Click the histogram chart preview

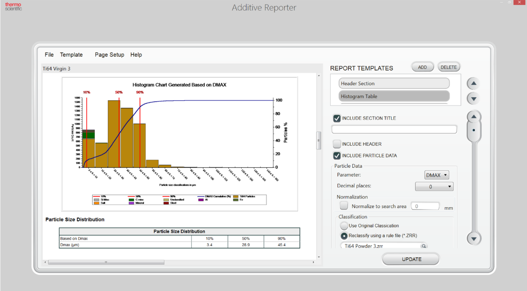[x=180, y=144]
